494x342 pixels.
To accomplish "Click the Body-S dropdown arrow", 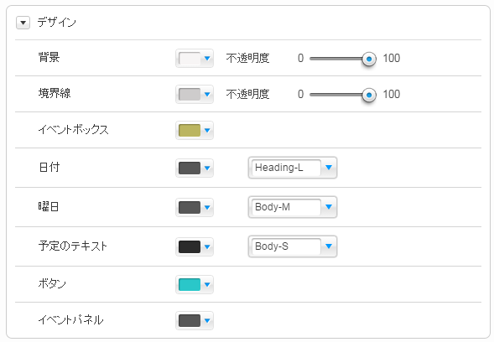I will [x=329, y=246].
